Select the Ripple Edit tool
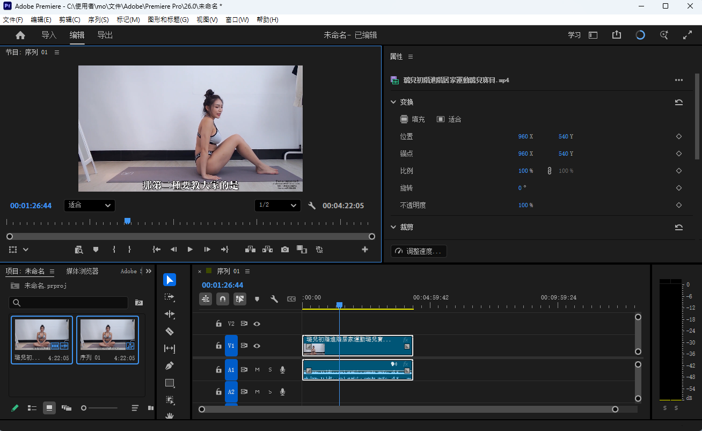 click(x=170, y=314)
